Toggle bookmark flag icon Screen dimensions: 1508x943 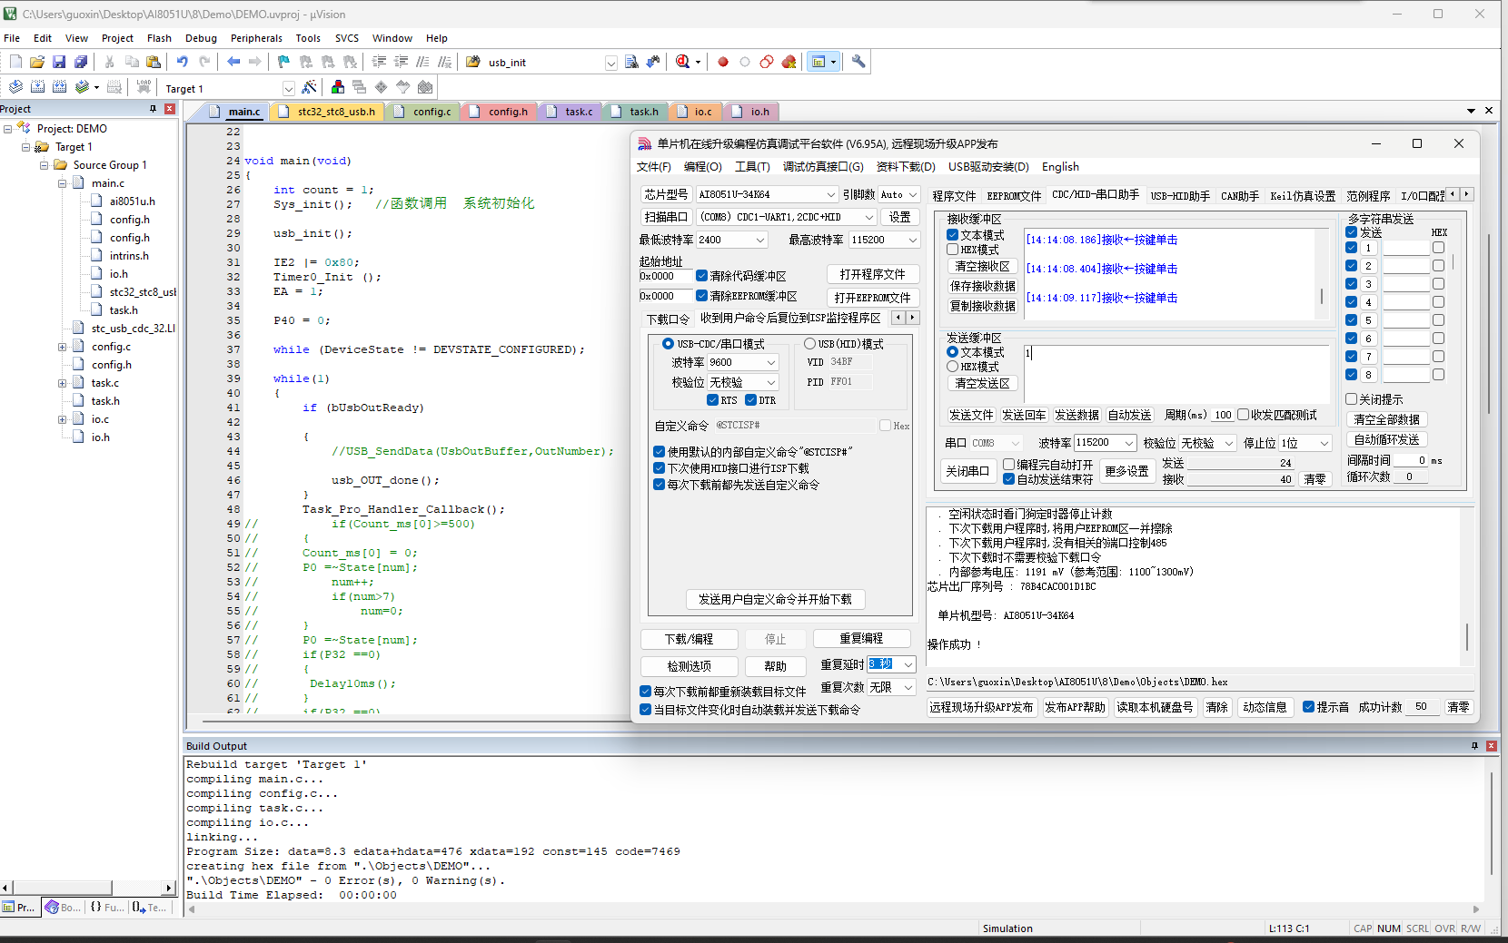(283, 62)
